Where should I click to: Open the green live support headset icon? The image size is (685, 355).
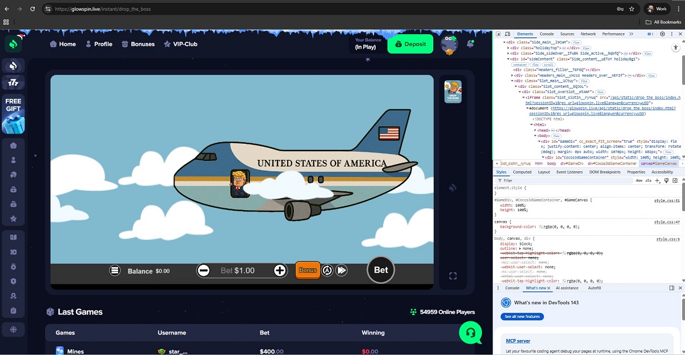click(470, 333)
